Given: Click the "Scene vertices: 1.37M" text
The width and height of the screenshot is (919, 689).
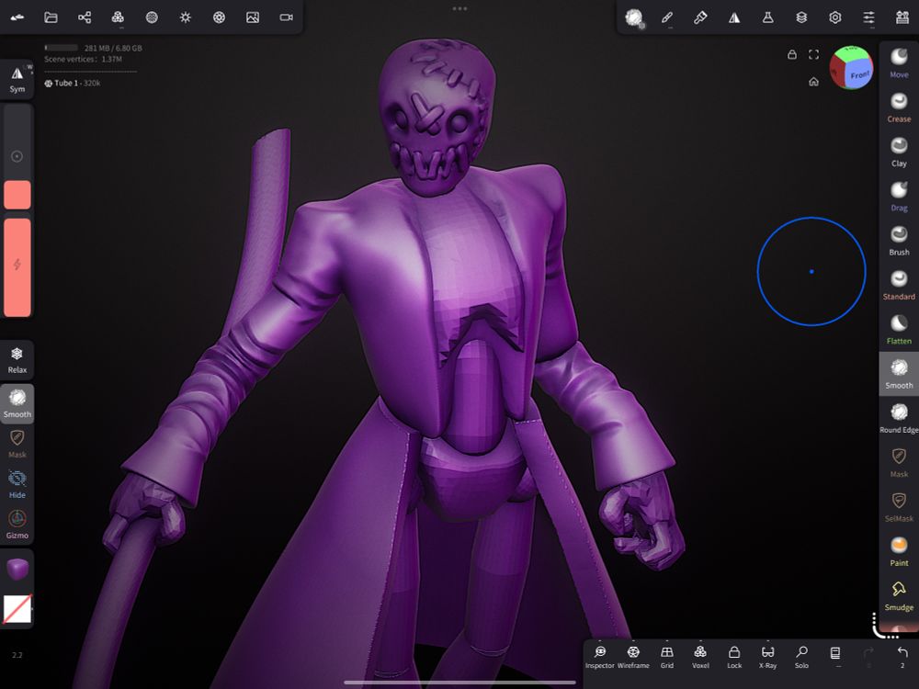Looking at the screenshot, I should 84,59.
